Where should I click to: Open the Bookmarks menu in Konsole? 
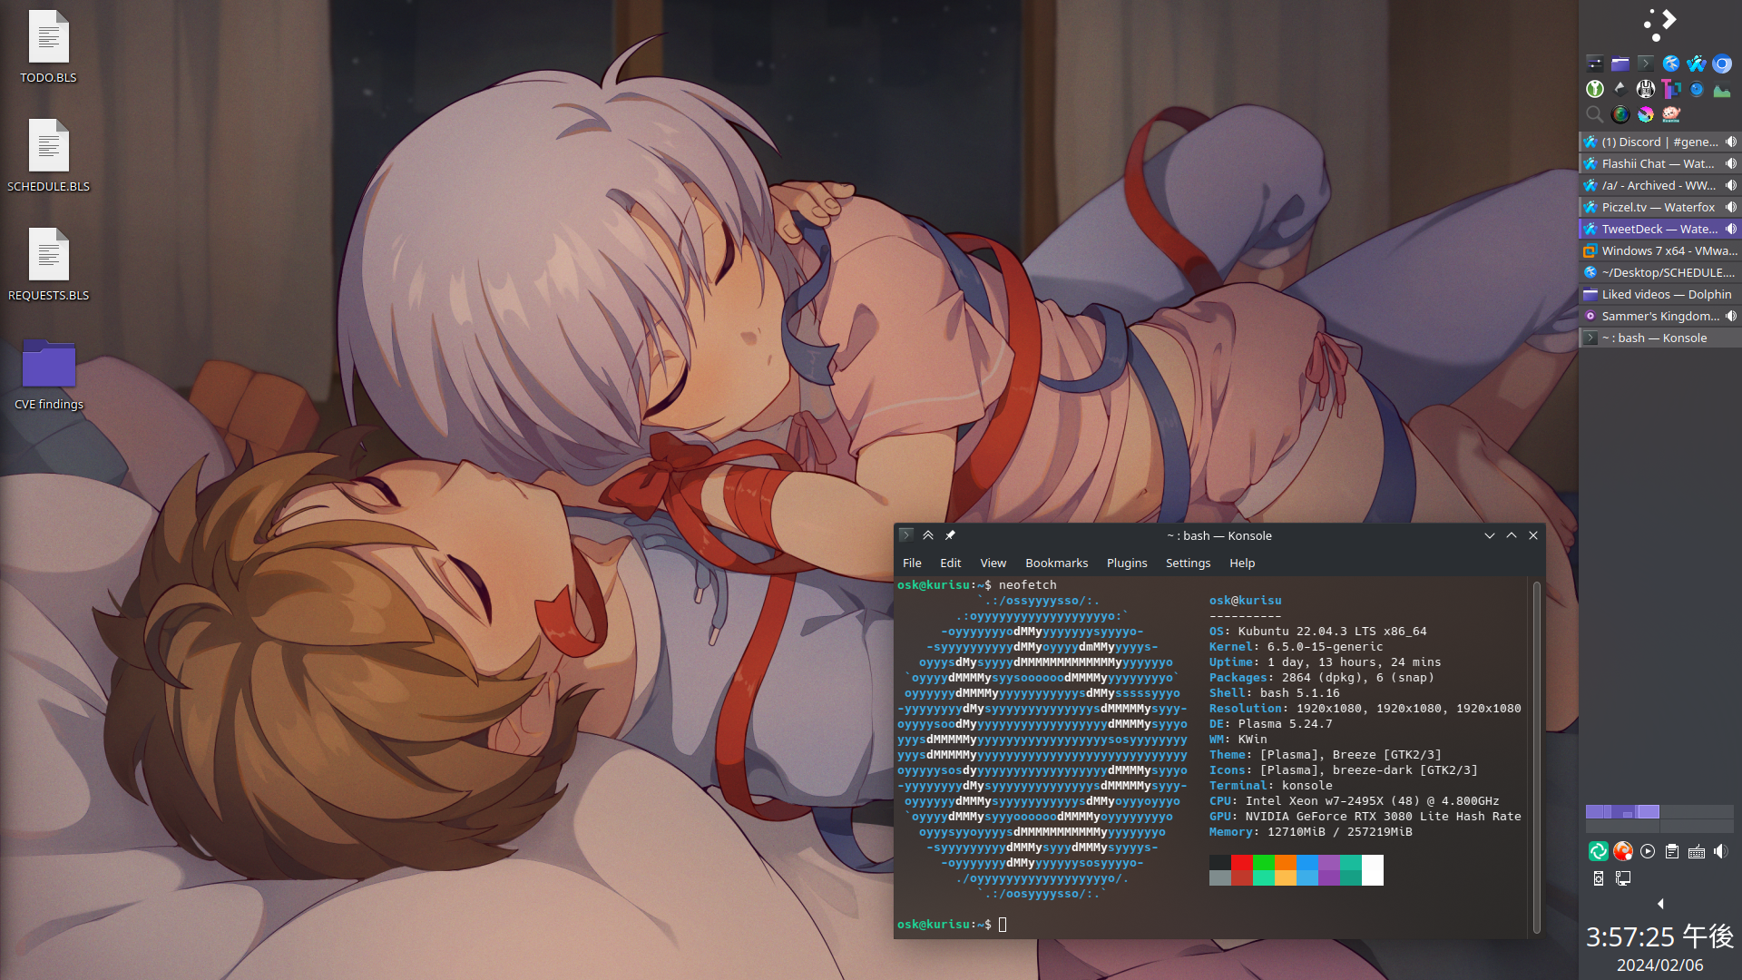pyautogui.click(x=1057, y=563)
